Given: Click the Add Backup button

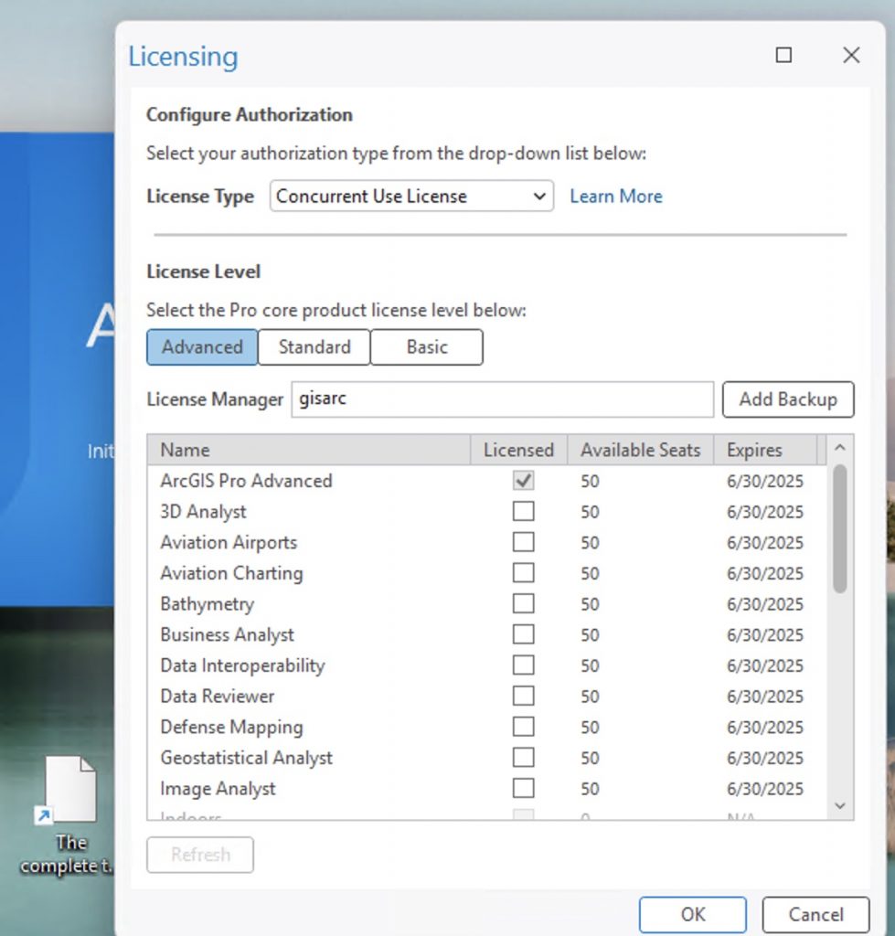Looking at the screenshot, I should point(788,399).
